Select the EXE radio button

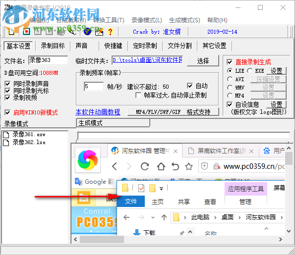tap(250, 71)
